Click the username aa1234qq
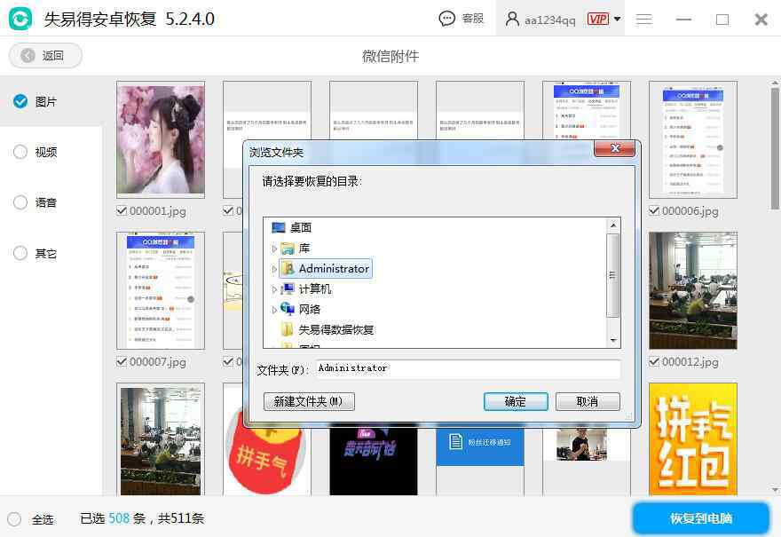Viewport: 781px width, 537px height. 549,20
